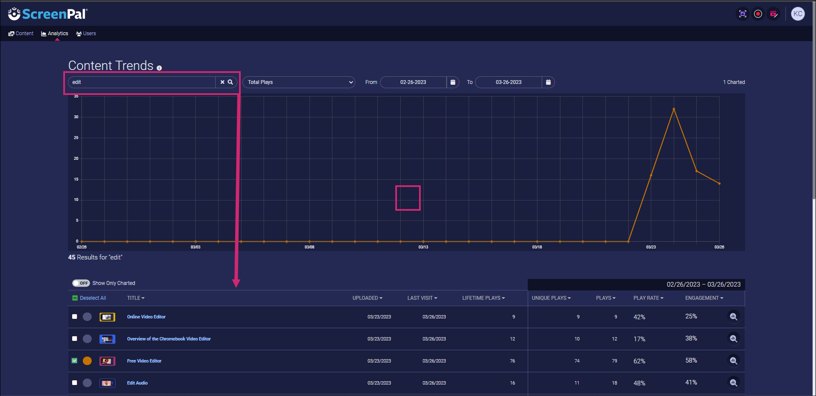Click the gray color circle for Edit Audio

point(87,383)
